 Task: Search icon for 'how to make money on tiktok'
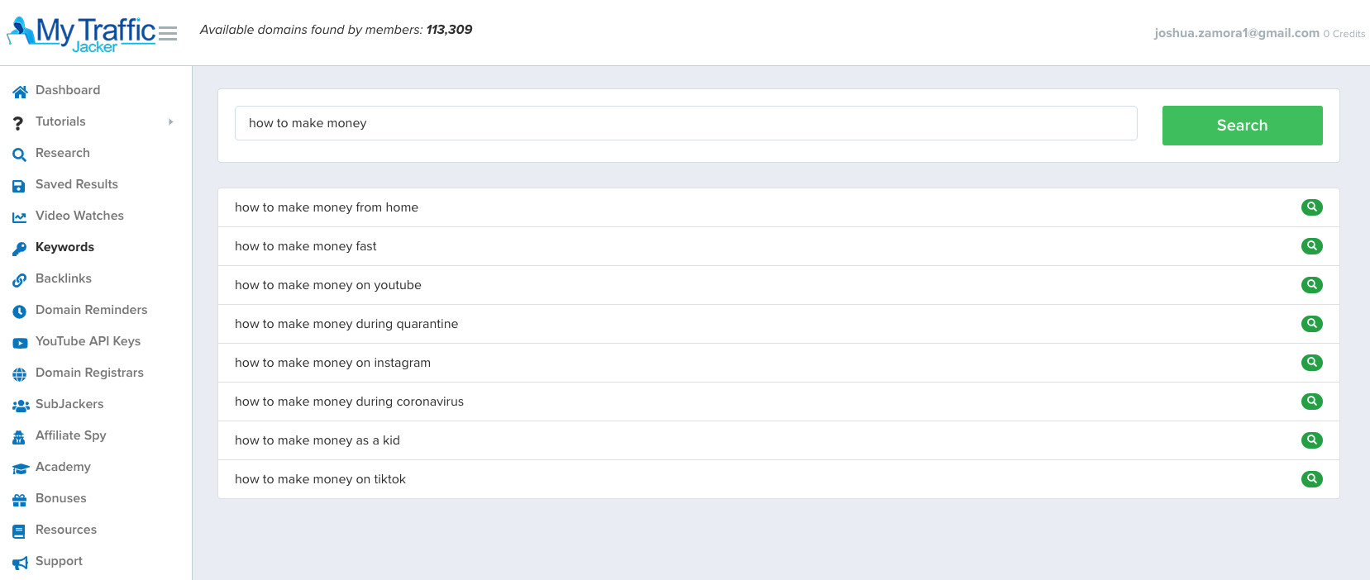tap(1311, 479)
